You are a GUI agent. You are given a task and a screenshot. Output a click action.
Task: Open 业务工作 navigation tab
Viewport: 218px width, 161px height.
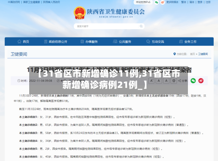pyautogui.click(x=188, y=42)
